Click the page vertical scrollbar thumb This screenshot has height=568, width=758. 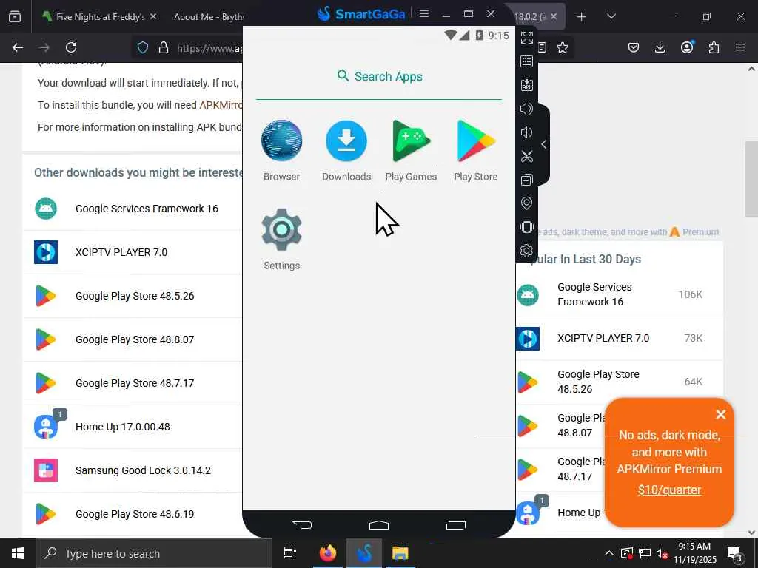(751, 180)
